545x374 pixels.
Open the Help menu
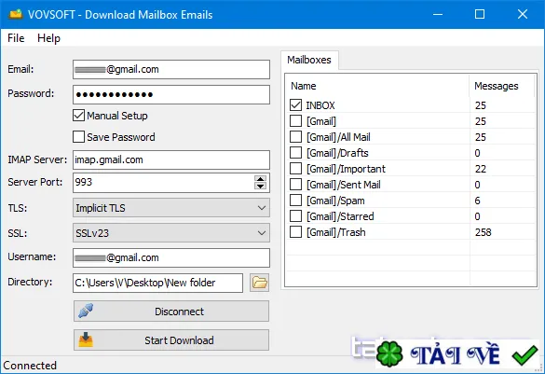[48, 38]
